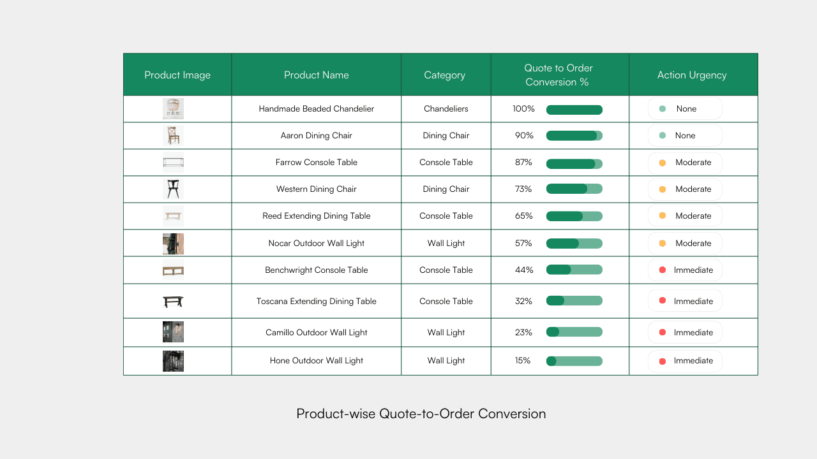Image resolution: width=817 pixels, height=459 pixels.
Task: Click the 44% conversion progress bar
Action: tap(574, 270)
